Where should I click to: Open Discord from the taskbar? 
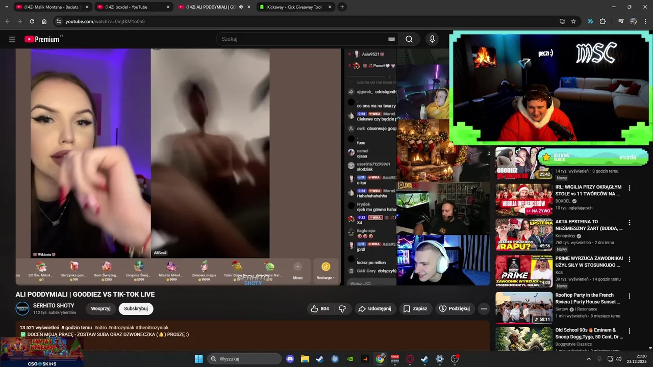point(290,359)
